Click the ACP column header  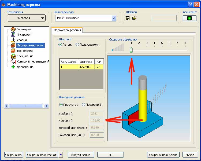(x=99, y=62)
